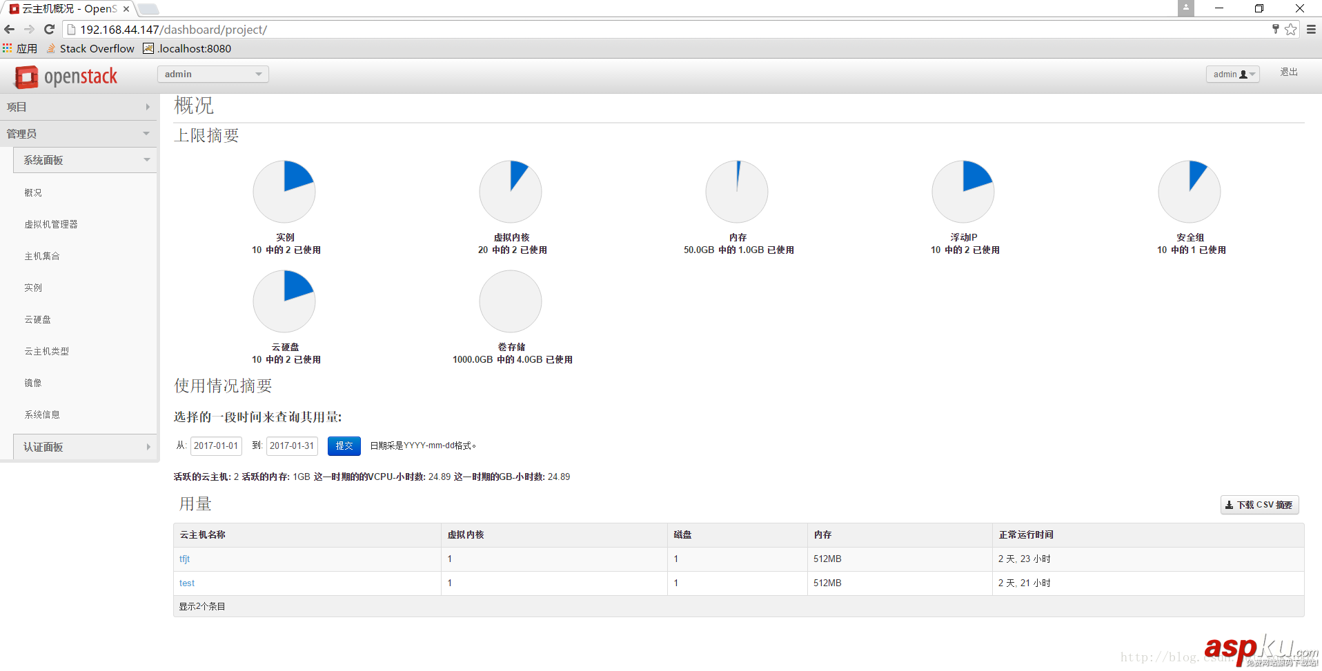Click the 内存 usage pie chart
Image resolution: width=1322 pixels, height=671 pixels.
[737, 192]
